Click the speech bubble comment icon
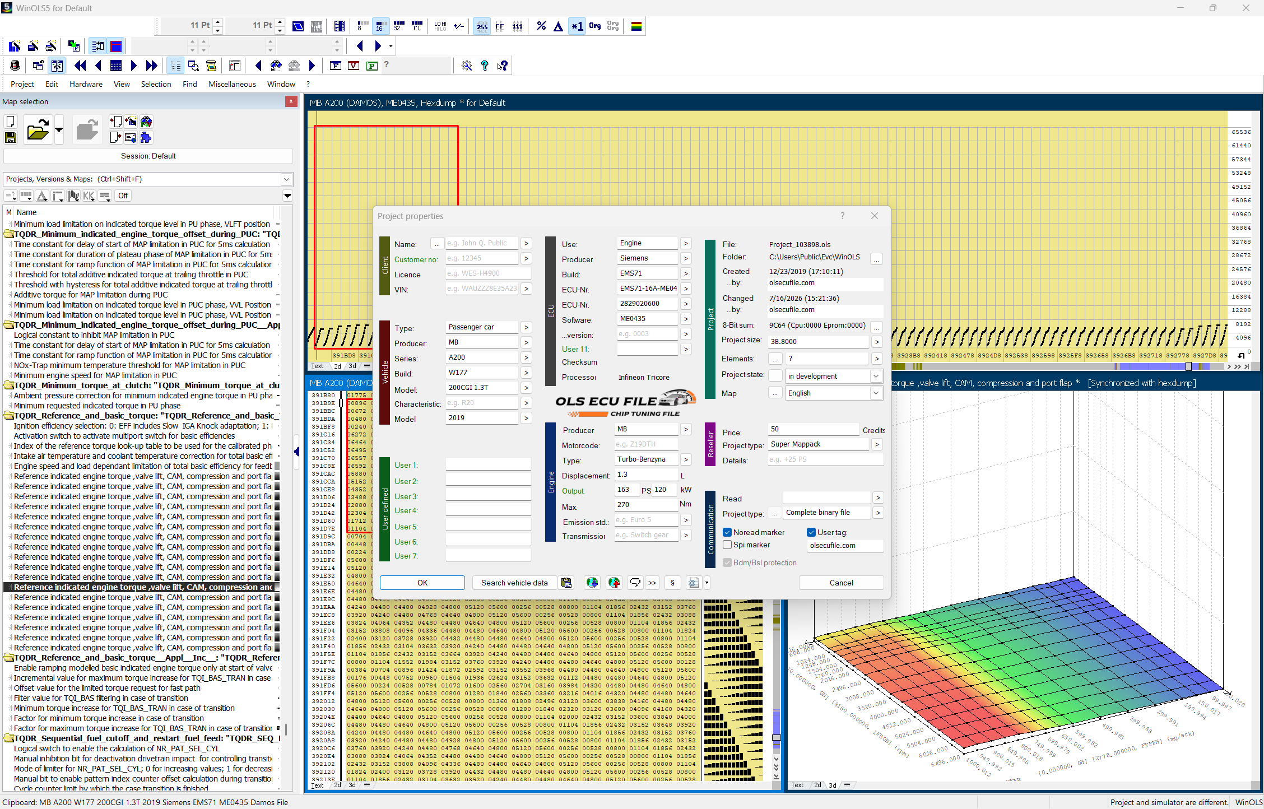The height and width of the screenshot is (809, 1264). click(635, 583)
